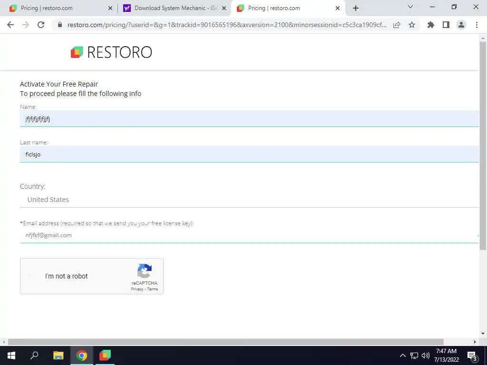Open the reCAPTCHA Privacy link
This screenshot has height=365, width=487.
pos(137,289)
